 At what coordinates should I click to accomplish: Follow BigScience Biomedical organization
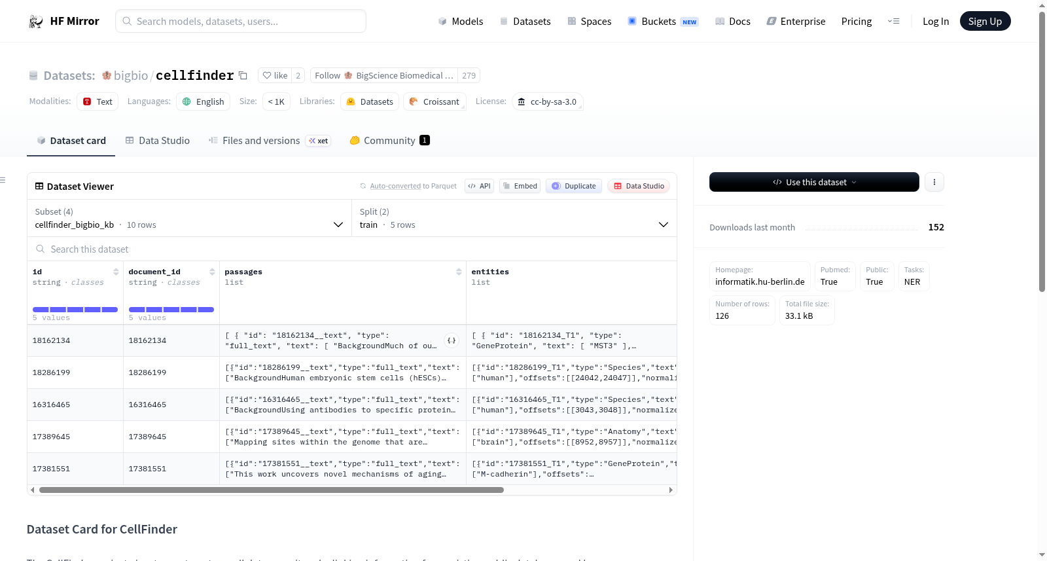(384, 75)
